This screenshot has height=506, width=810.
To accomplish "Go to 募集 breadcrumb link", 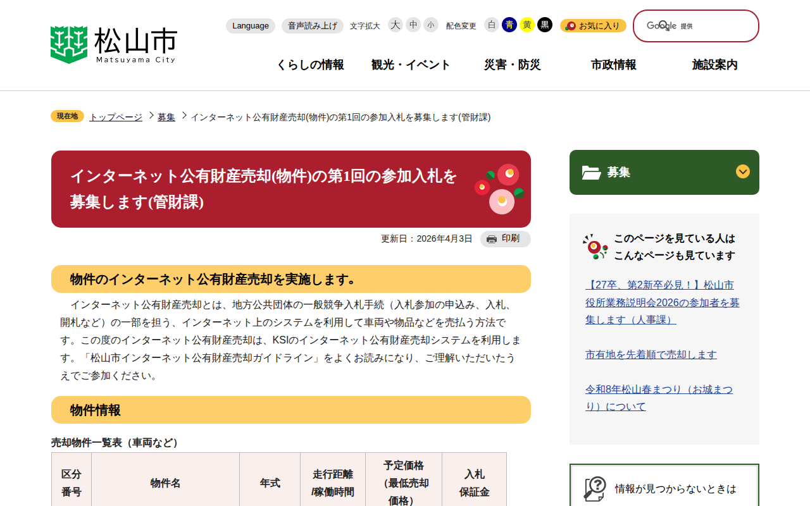I will (166, 117).
